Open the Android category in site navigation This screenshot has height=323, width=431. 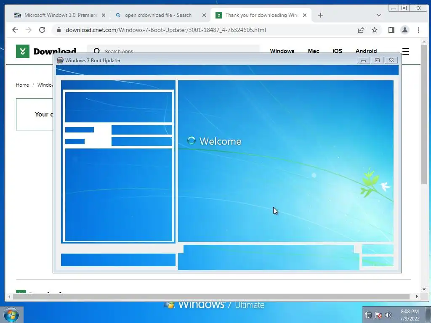pyautogui.click(x=366, y=50)
